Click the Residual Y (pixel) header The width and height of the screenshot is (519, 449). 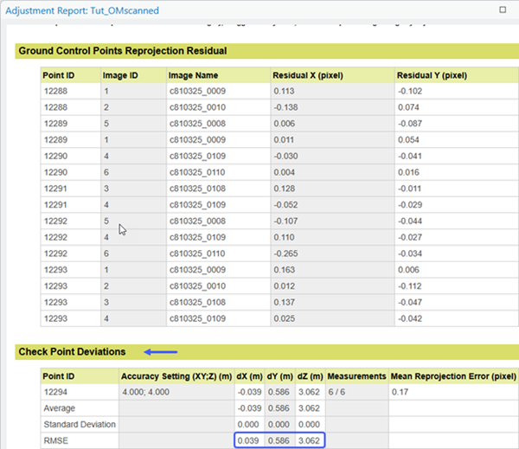click(x=432, y=75)
